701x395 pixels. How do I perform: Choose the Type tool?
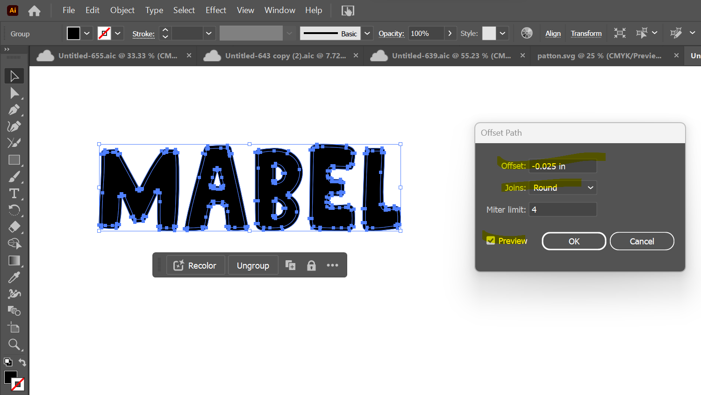(x=14, y=194)
